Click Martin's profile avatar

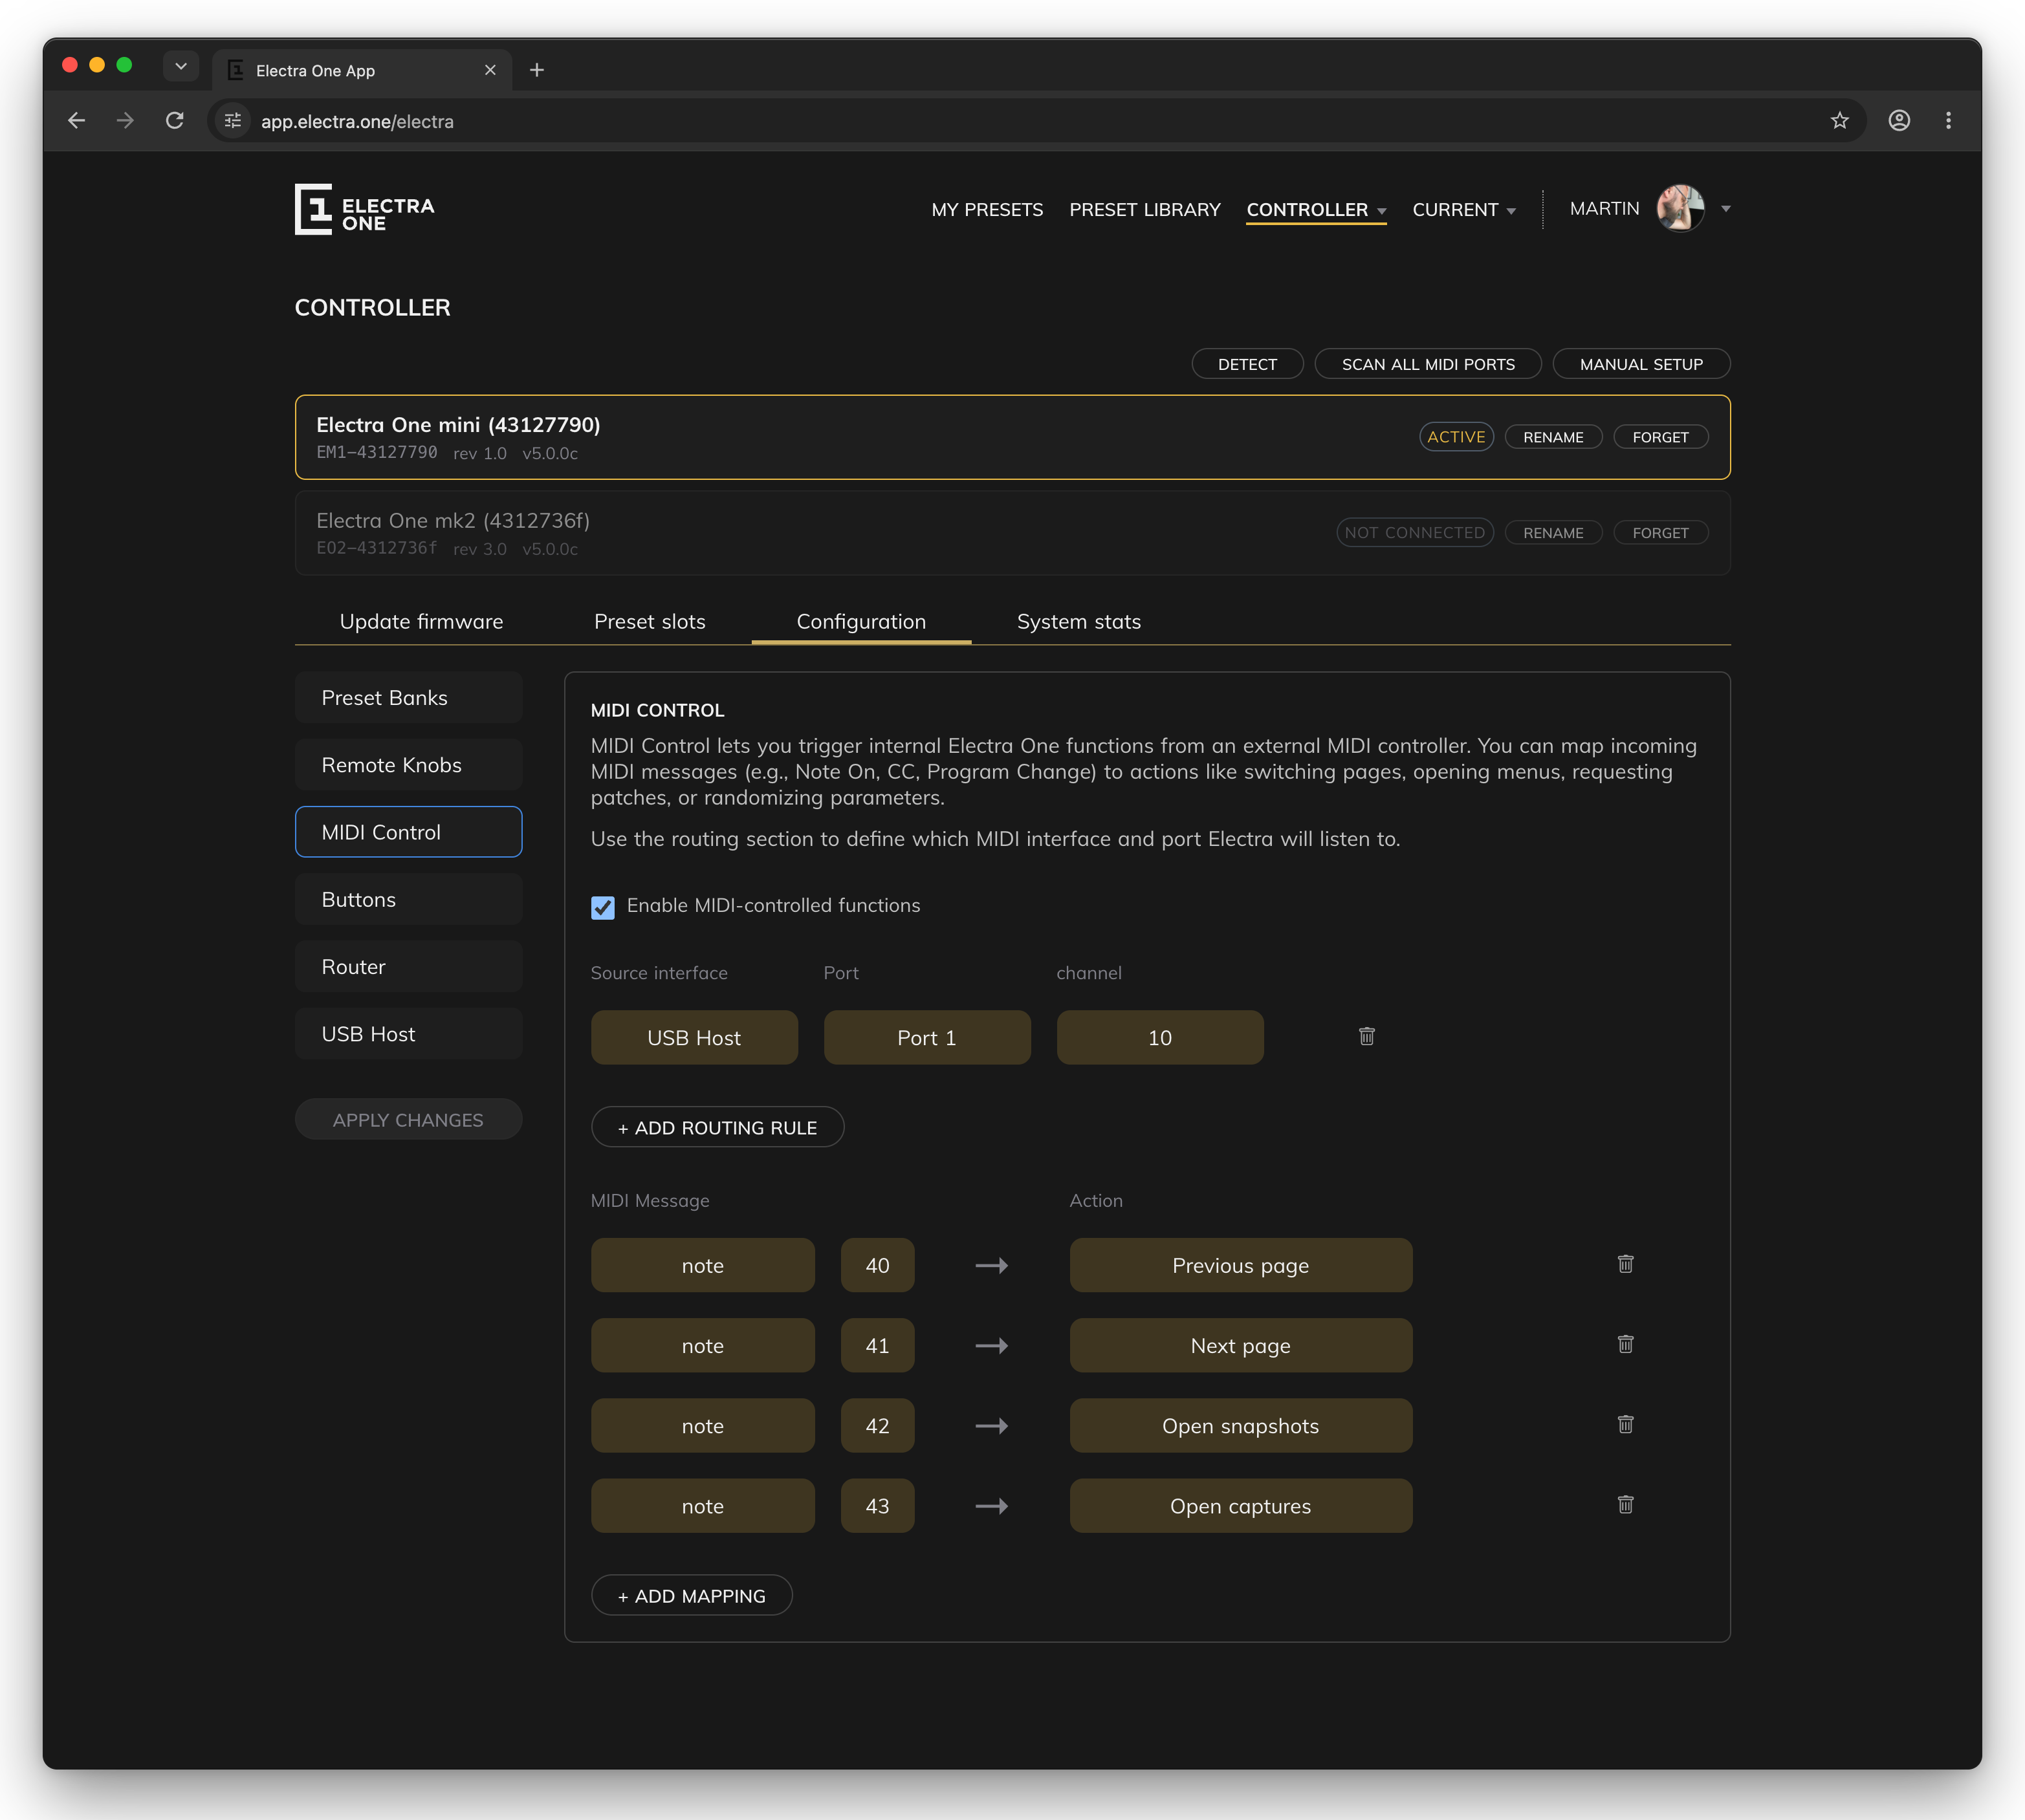(x=1681, y=208)
